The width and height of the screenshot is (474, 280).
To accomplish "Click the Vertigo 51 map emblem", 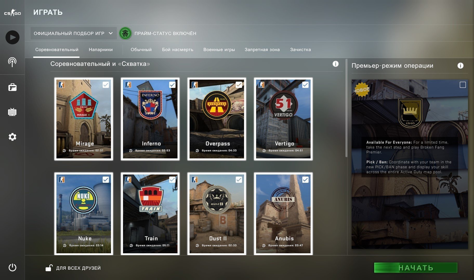I will tap(283, 105).
